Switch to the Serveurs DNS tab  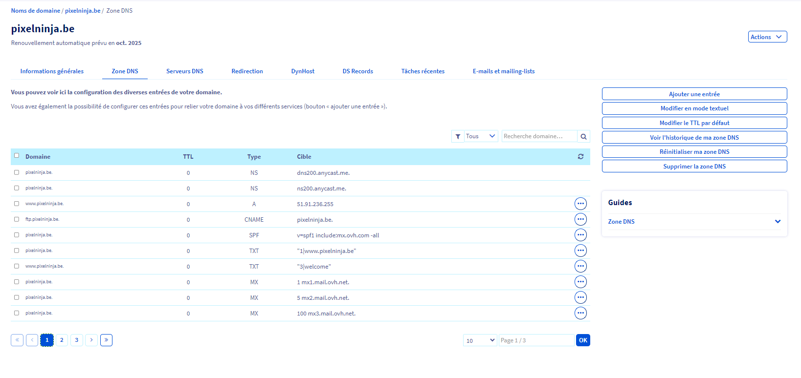pyautogui.click(x=184, y=71)
